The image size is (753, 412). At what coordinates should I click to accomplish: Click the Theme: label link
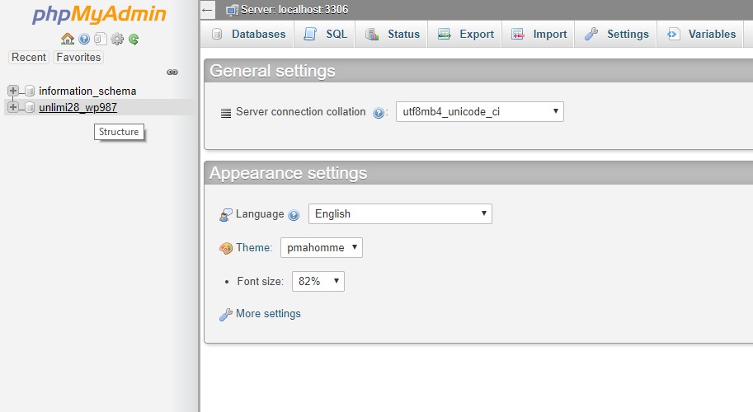(254, 247)
